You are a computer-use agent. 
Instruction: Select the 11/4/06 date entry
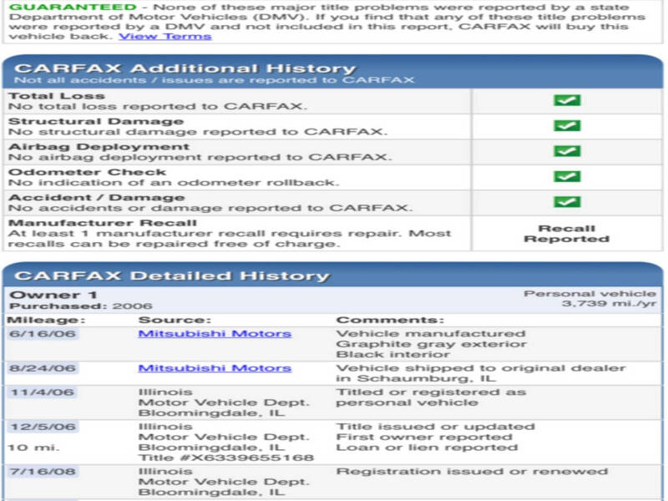(x=42, y=392)
